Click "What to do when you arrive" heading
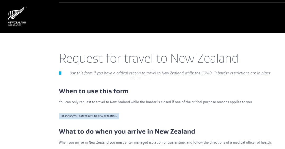 127,131
